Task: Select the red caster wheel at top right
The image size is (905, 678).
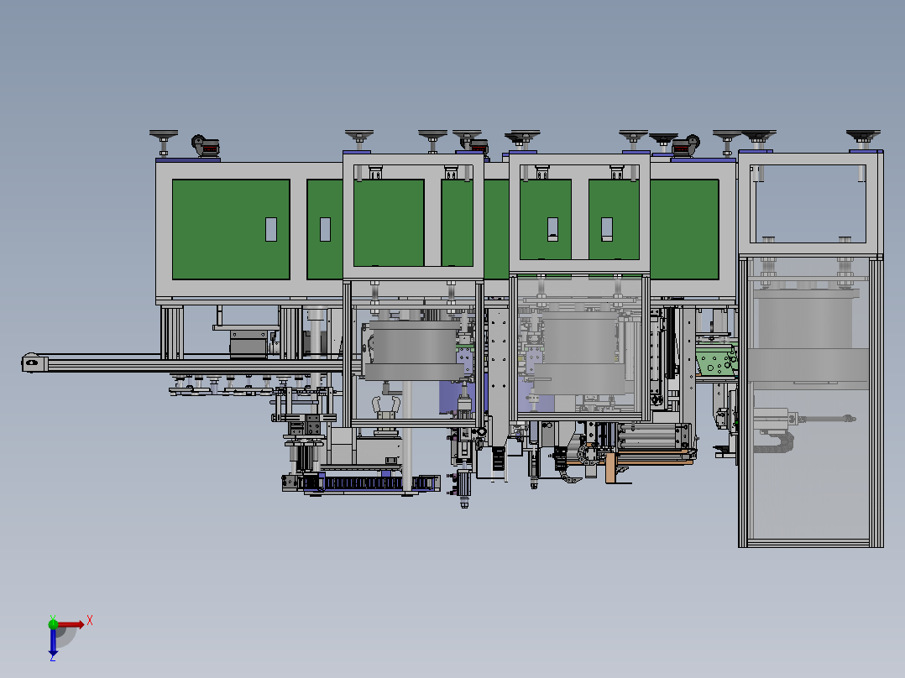Action: click(x=686, y=145)
